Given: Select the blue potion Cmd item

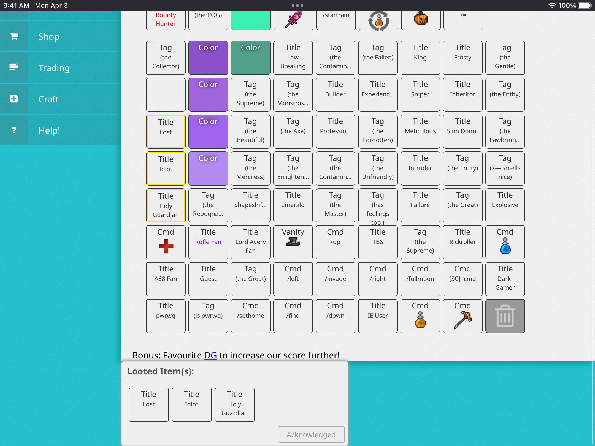Looking at the screenshot, I should coord(505,242).
